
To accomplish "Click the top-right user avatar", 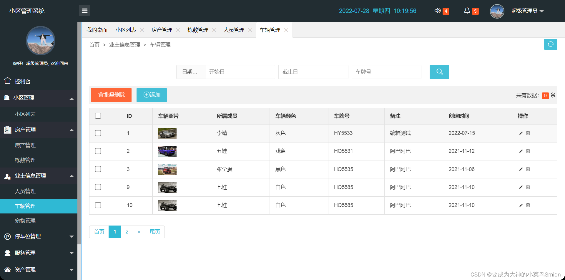I will point(497,11).
